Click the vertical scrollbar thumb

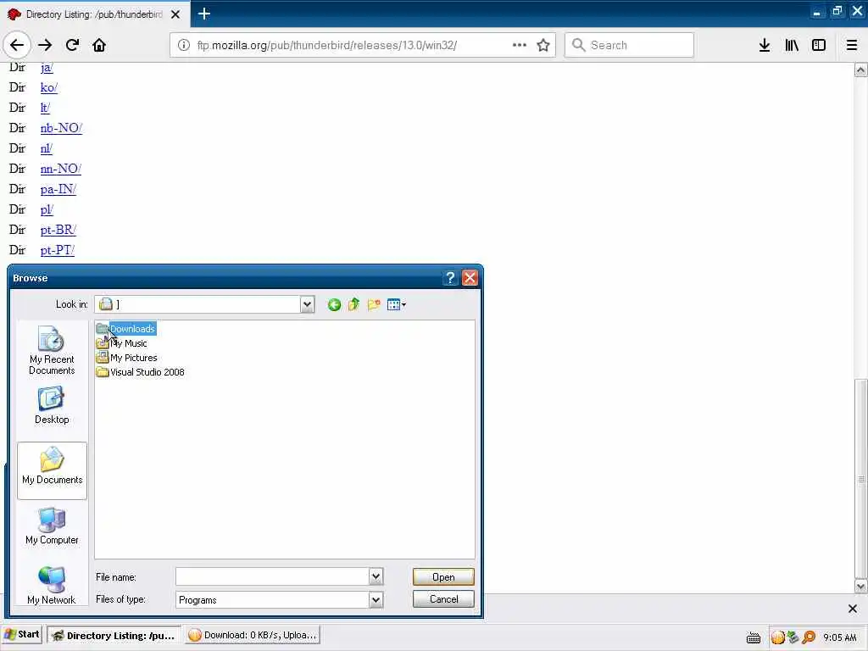[x=860, y=479]
